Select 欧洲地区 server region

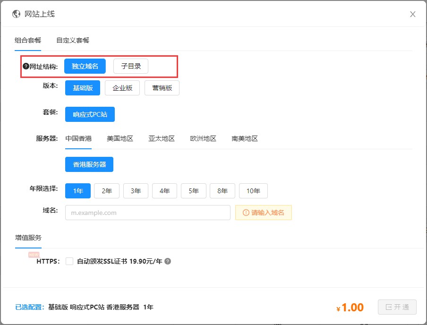point(203,138)
